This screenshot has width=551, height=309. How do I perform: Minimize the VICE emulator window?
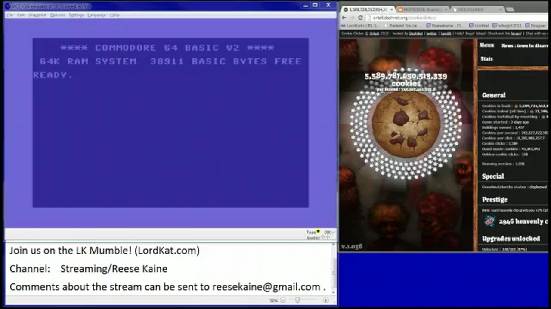click(x=305, y=5)
